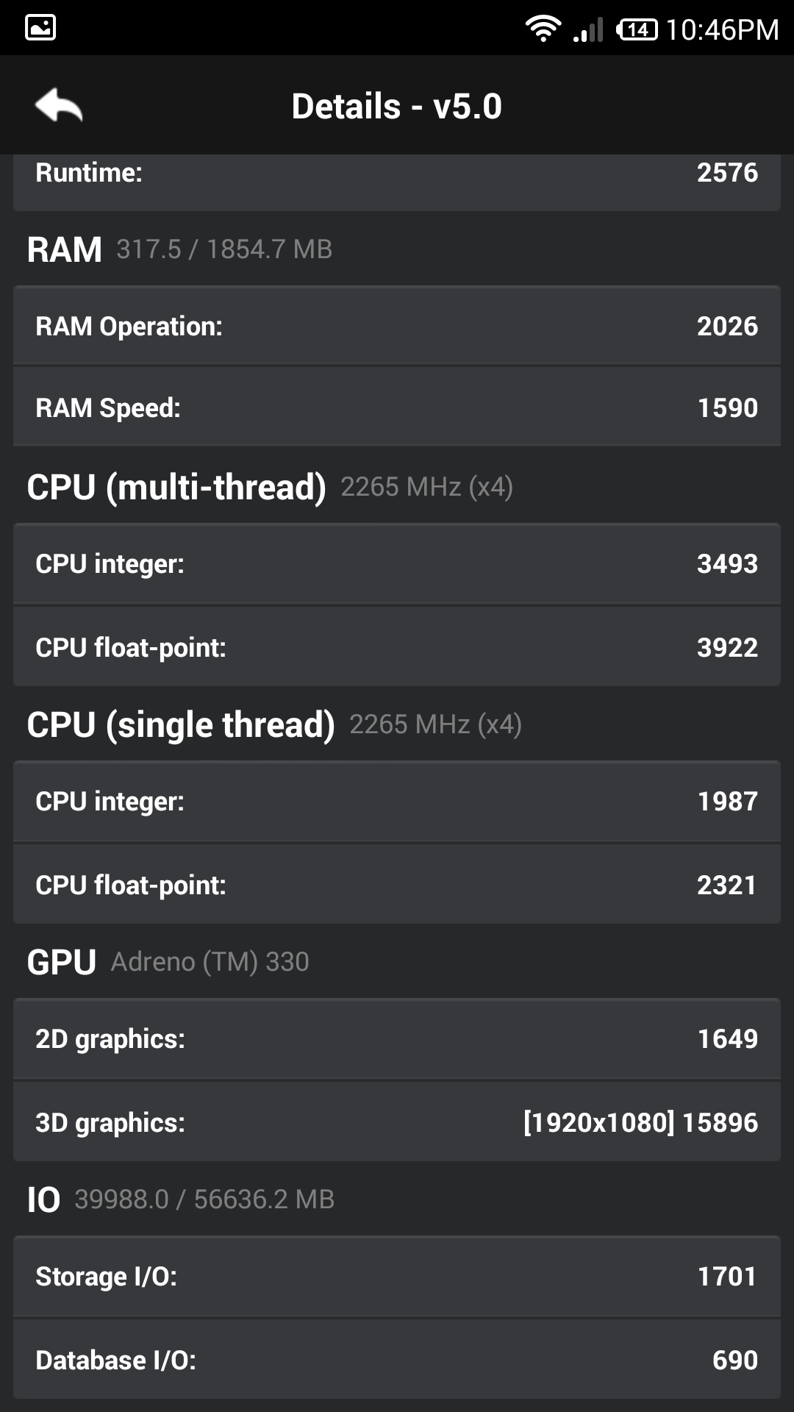Select single thread CPU integer row scoring 1987
This screenshot has height=1412, width=794.
click(x=397, y=802)
